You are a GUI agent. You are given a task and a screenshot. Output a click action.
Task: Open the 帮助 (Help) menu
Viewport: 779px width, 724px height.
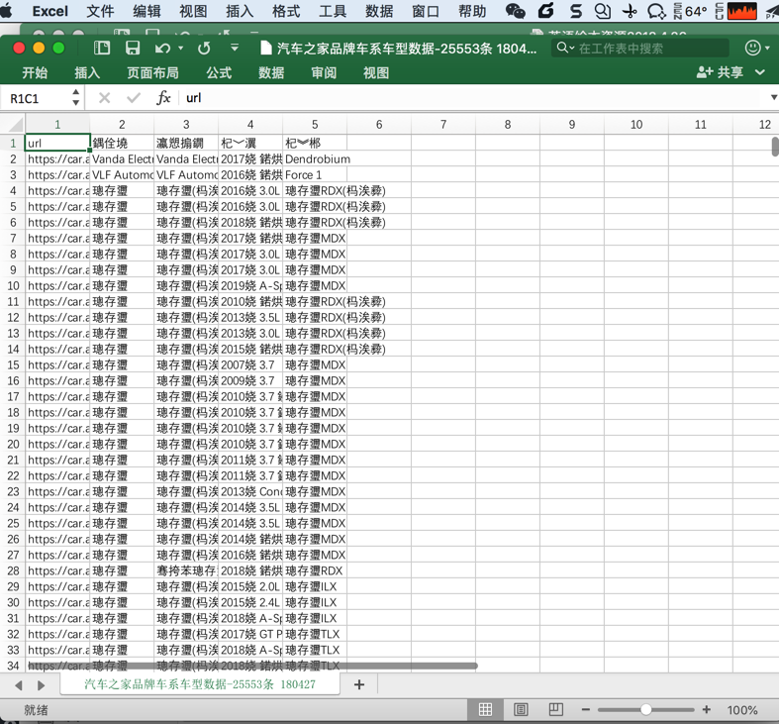472,11
